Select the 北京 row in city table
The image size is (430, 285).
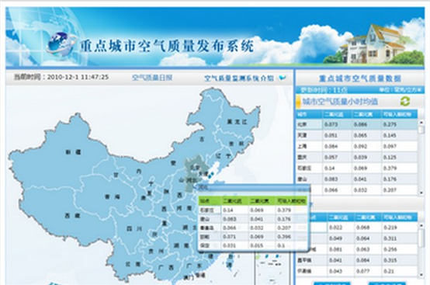click(x=356, y=124)
